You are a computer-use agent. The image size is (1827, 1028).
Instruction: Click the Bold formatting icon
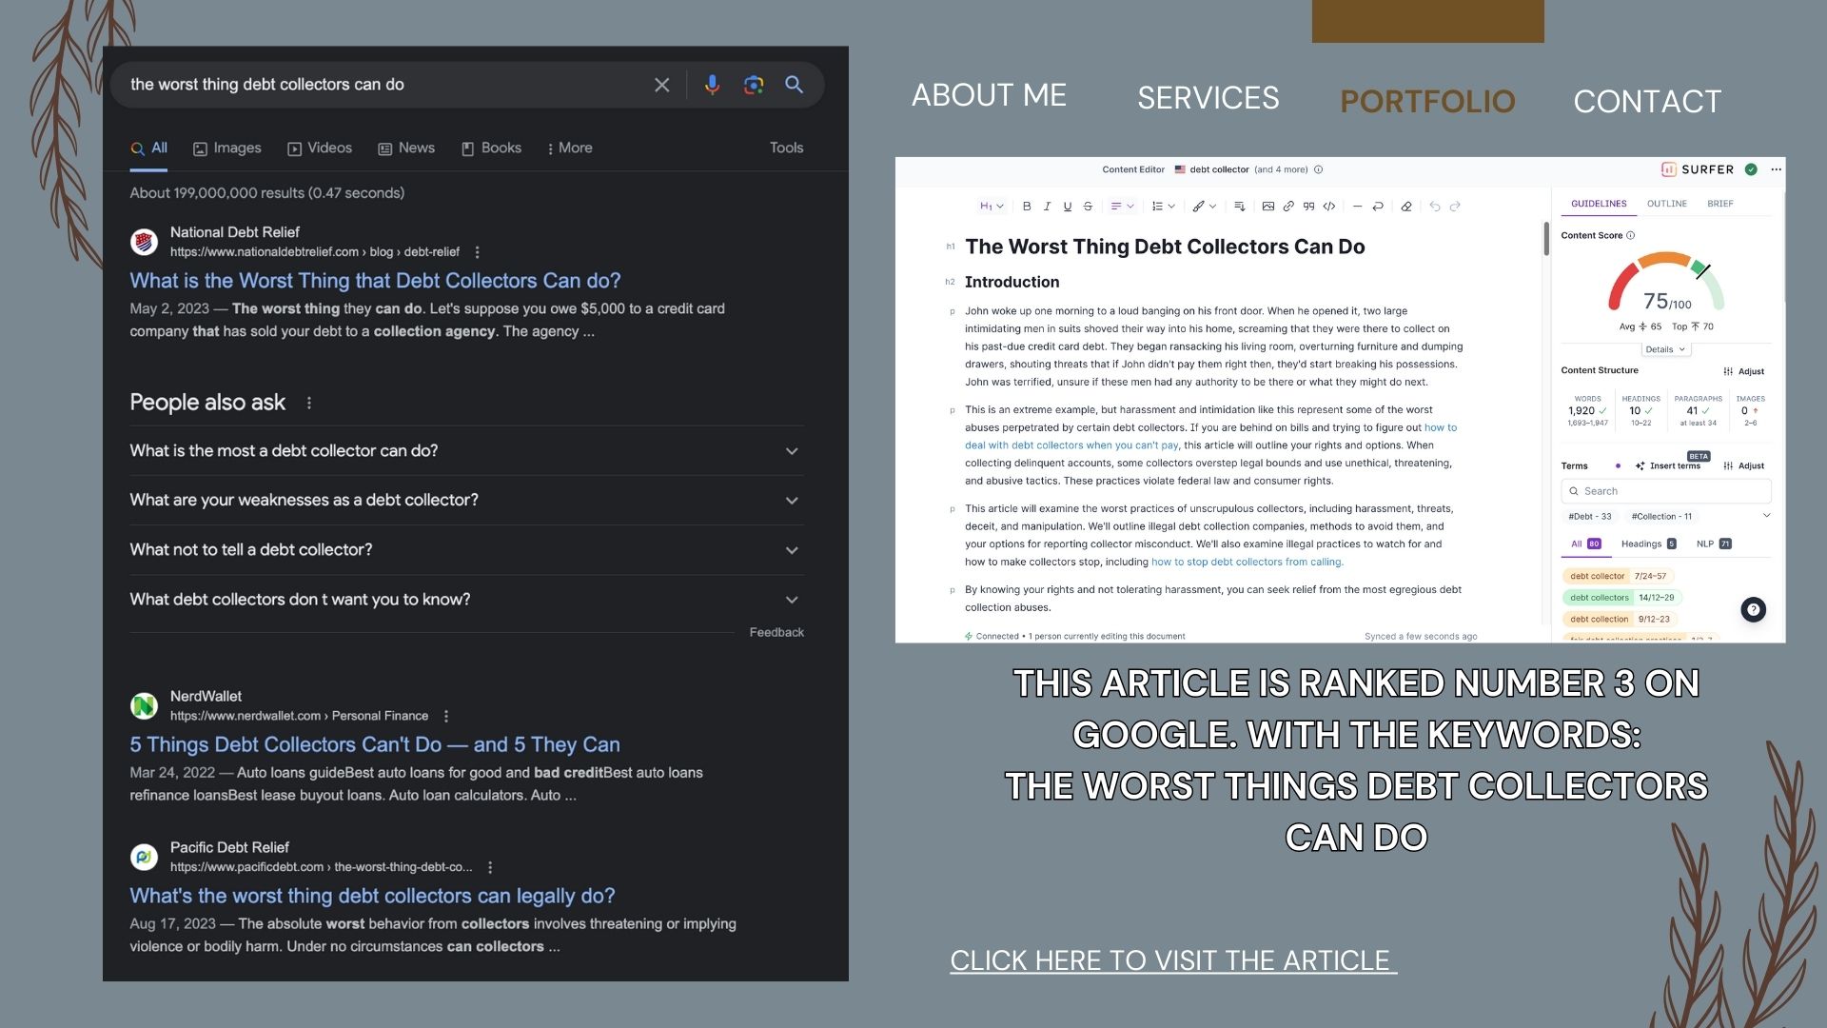pos(1027,207)
